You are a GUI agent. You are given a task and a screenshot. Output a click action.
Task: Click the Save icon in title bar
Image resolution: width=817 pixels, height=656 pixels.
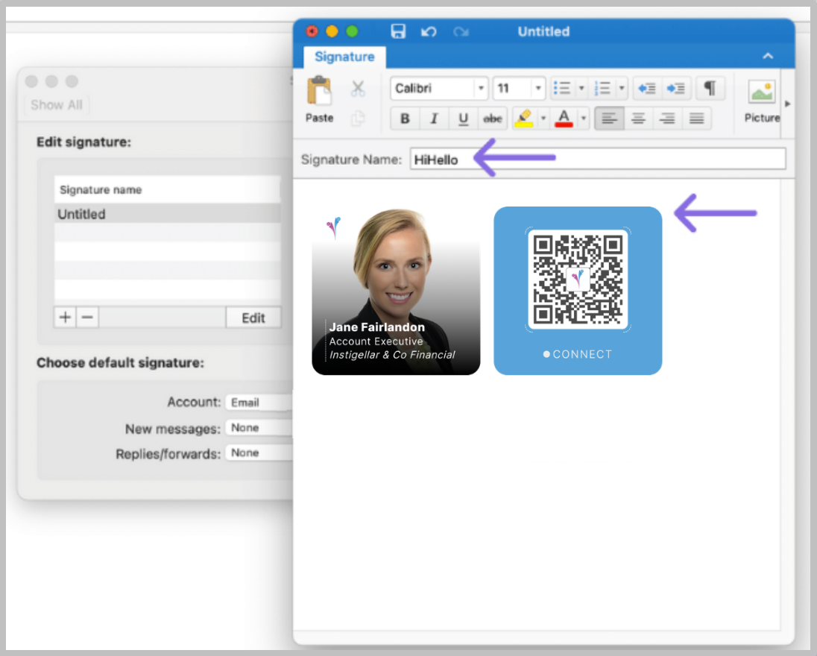[398, 31]
